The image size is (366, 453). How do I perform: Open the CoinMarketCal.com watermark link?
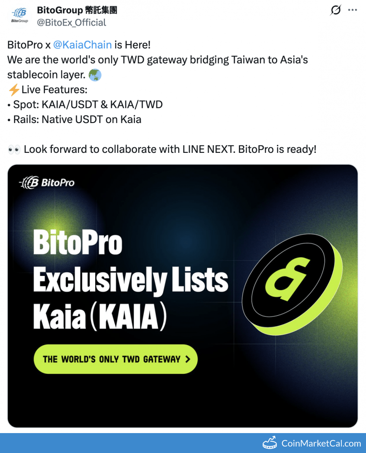[x=321, y=443]
